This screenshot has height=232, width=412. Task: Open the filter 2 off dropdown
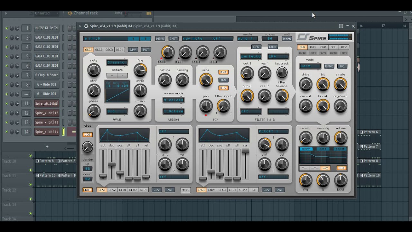pos(251,111)
